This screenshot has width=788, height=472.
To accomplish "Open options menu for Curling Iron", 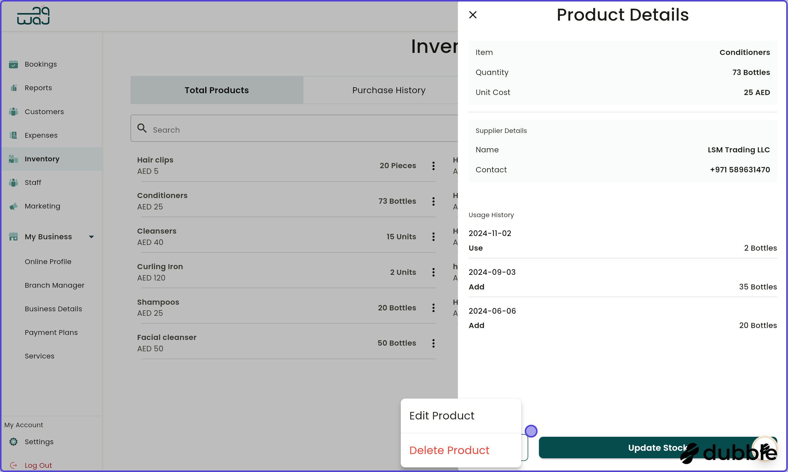I will (433, 272).
